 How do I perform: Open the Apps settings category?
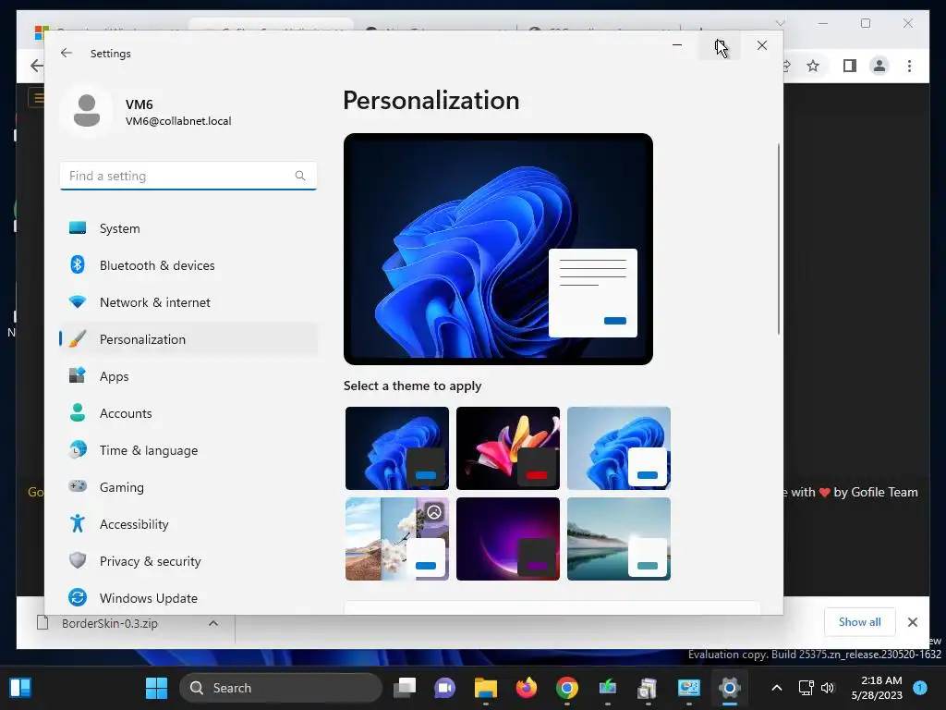[x=188, y=376]
